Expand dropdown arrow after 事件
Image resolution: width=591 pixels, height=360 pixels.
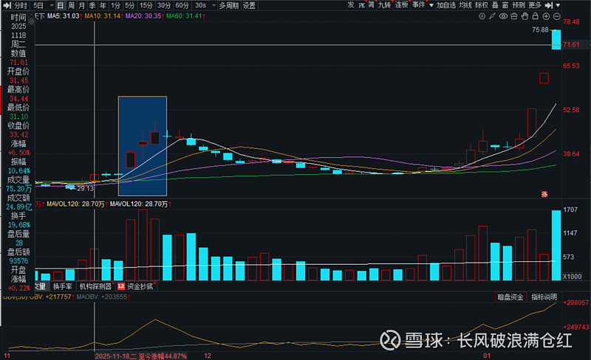tap(431, 4)
